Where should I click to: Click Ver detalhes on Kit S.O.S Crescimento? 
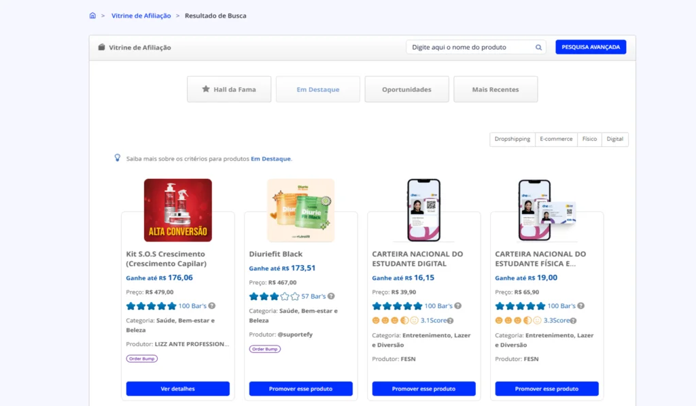177,388
